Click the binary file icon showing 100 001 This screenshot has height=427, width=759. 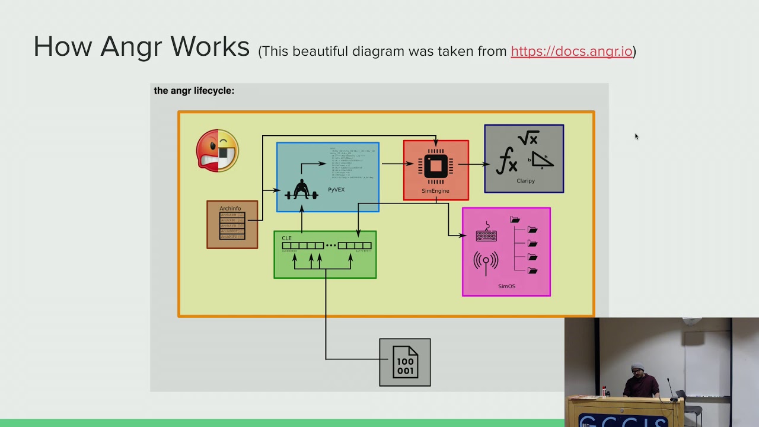click(x=405, y=362)
